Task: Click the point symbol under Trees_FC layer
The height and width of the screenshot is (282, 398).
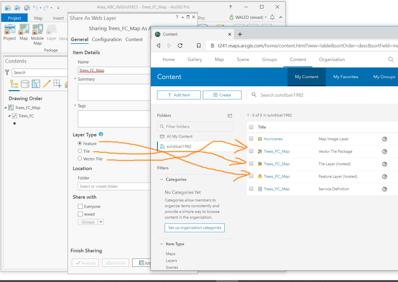Action: (x=14, y=124)
